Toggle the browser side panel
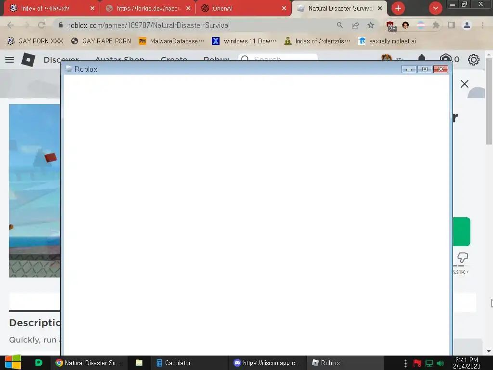The width and height of the screenshot is (493, 370). tap(452, 25)
